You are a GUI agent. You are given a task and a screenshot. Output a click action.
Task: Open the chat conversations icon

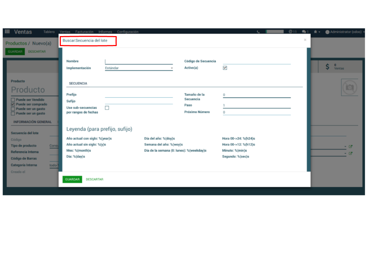305,32
